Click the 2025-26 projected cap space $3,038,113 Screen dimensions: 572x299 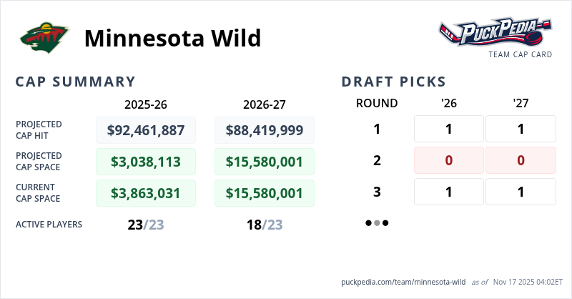click(146, 162)
